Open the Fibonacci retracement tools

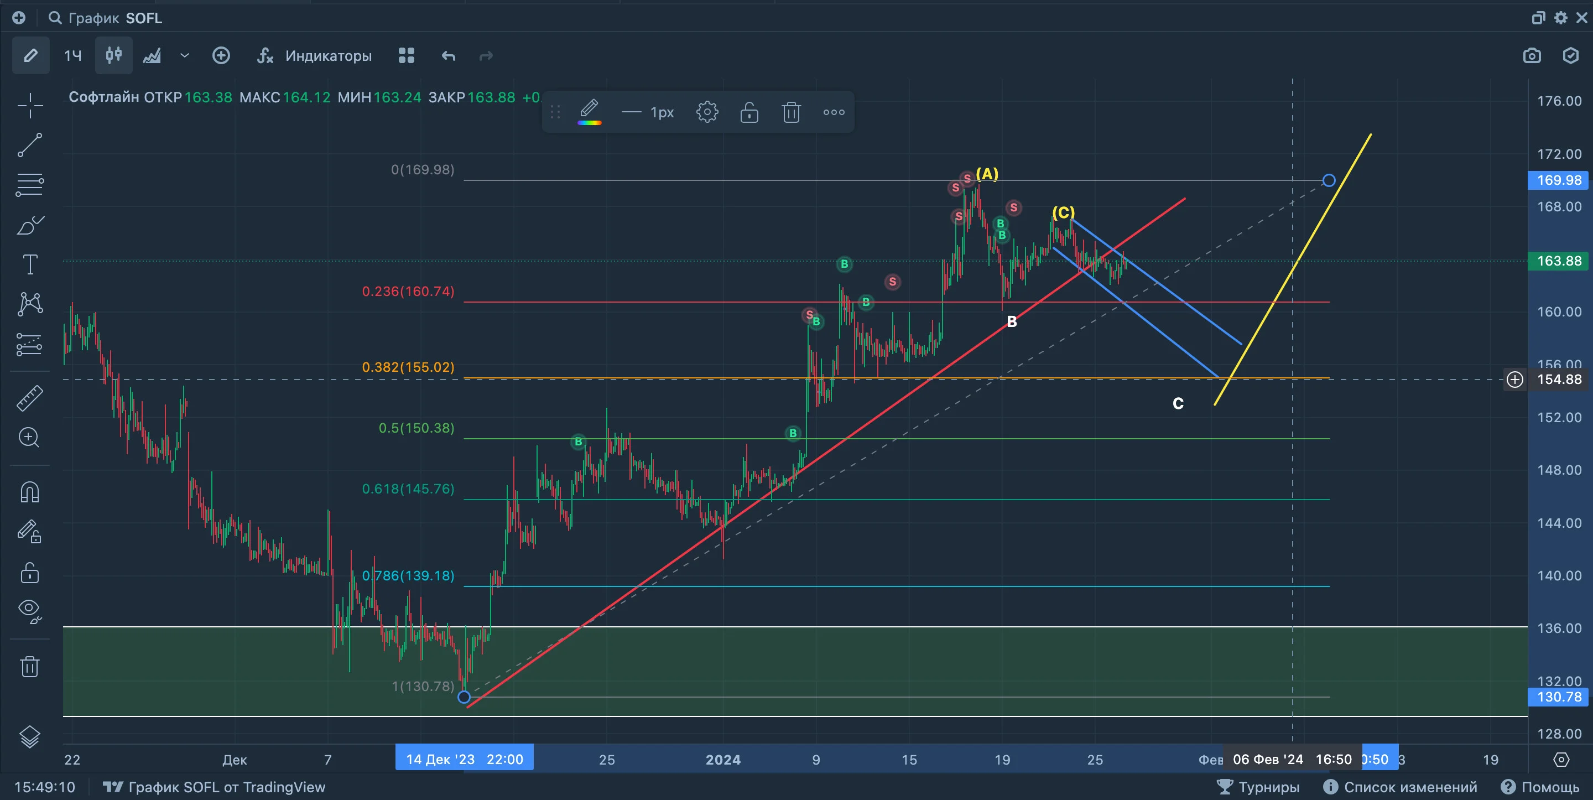click(30, 184)
